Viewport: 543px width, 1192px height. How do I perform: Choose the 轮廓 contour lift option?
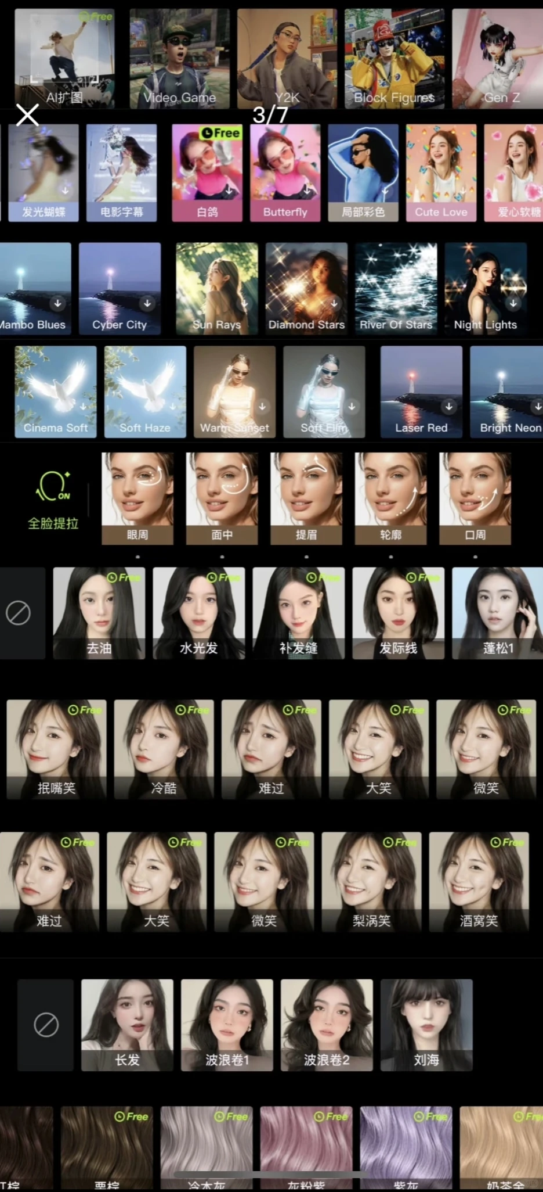pyautogui.click(x=391, y=498)
